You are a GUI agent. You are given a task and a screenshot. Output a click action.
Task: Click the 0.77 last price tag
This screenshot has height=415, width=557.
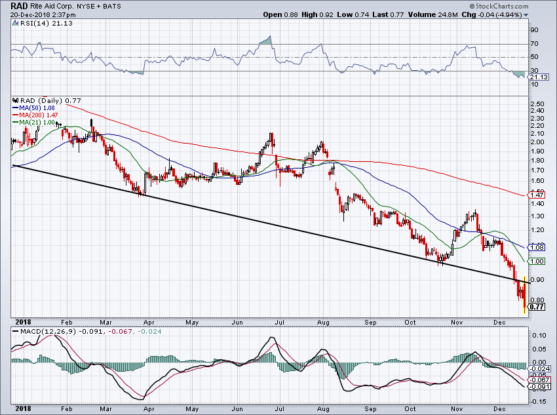[537, 307]
